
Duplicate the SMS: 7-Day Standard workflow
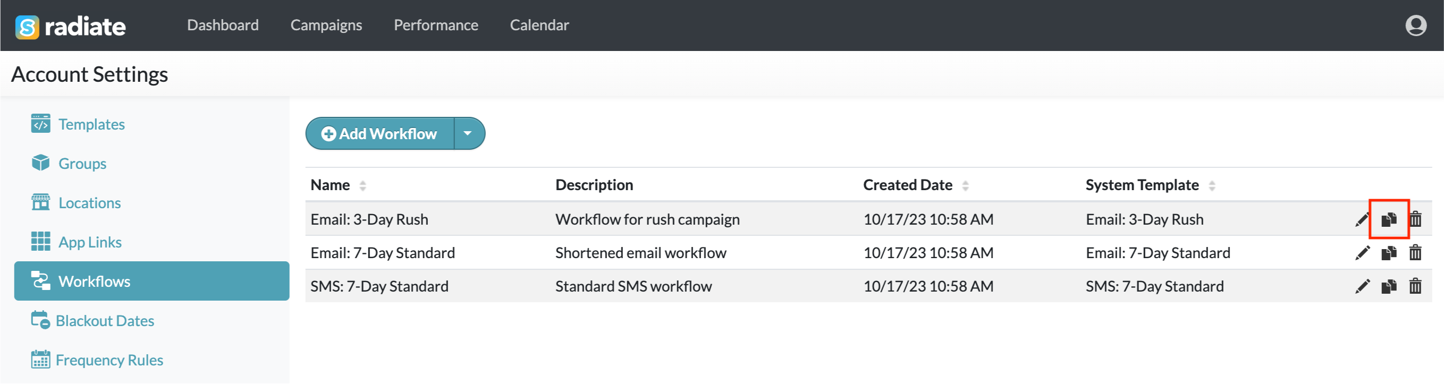pos(1388,286)
